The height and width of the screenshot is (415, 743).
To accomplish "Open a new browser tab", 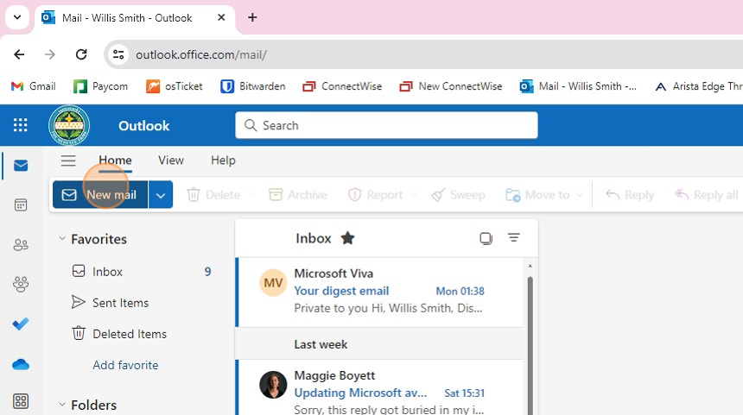I will tap(252, 17).
